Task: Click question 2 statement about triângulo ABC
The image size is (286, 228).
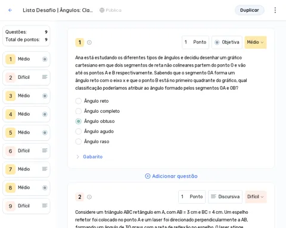Action: click(161, 220)
